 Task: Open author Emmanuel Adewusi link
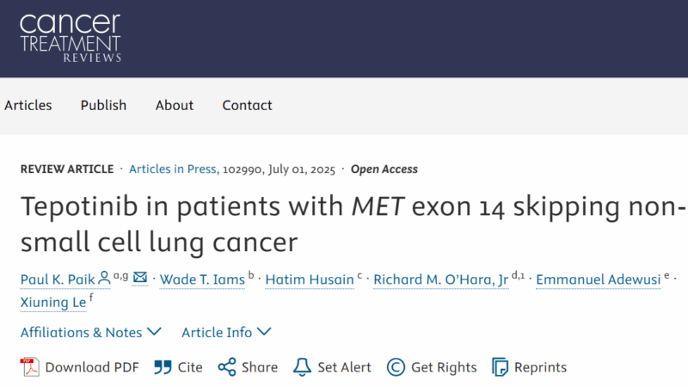tap(598, 279)
